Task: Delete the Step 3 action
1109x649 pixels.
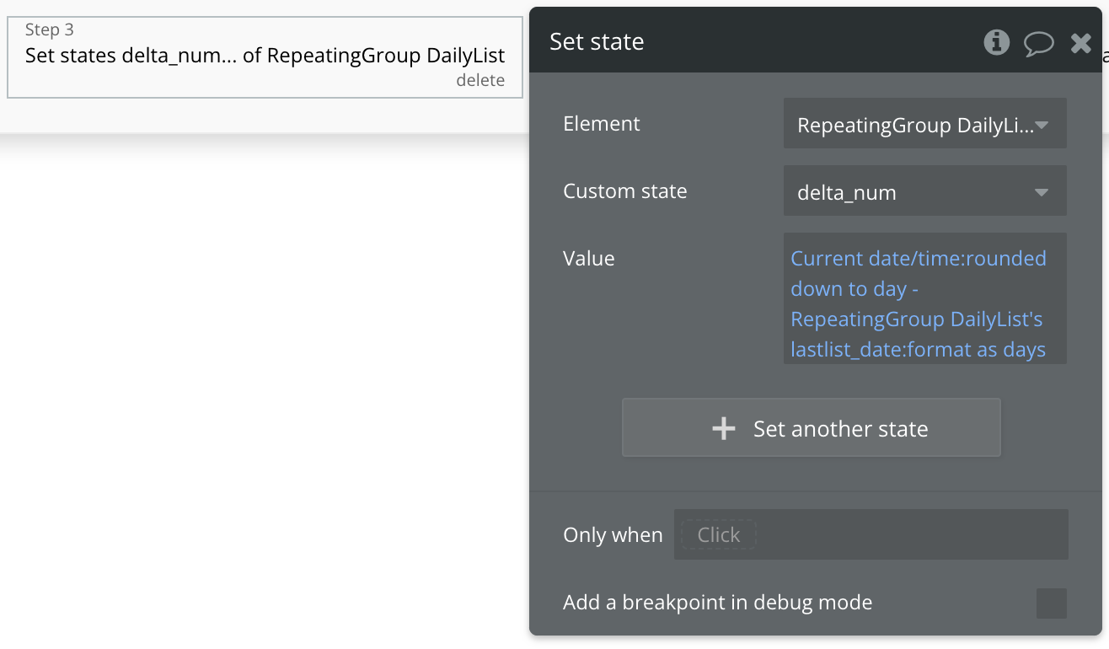Action: tap(480, 81)
